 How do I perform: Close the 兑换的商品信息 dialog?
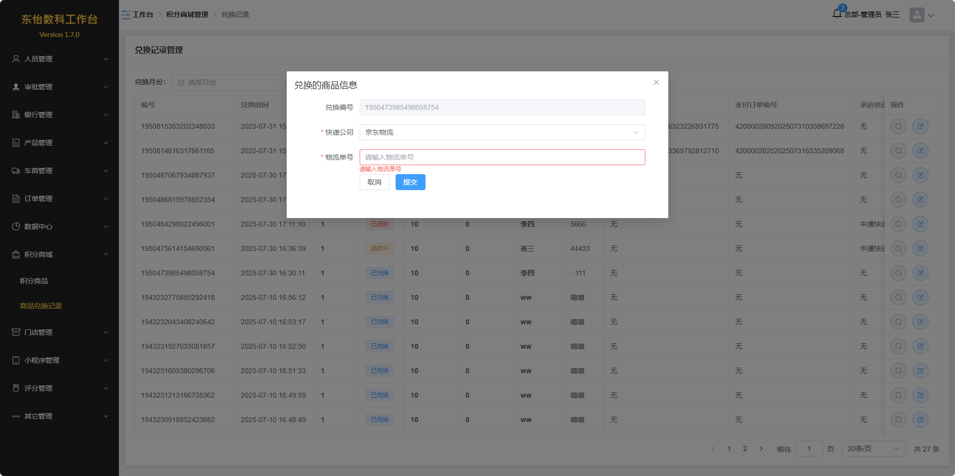[656, 82]
